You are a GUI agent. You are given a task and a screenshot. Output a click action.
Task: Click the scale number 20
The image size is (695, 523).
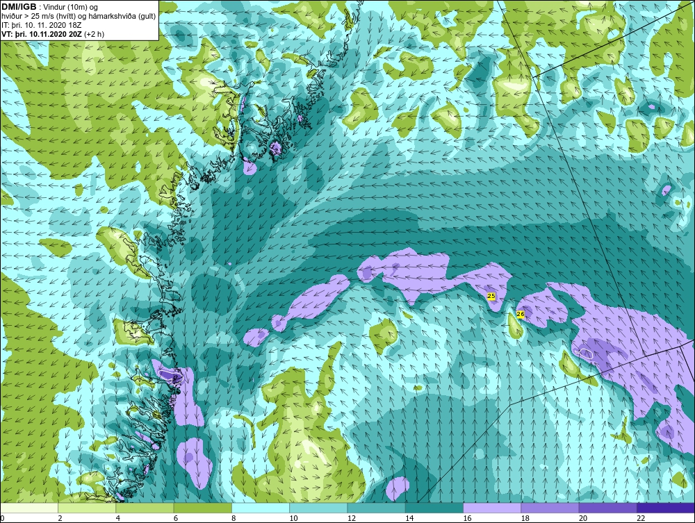point(582,518)
